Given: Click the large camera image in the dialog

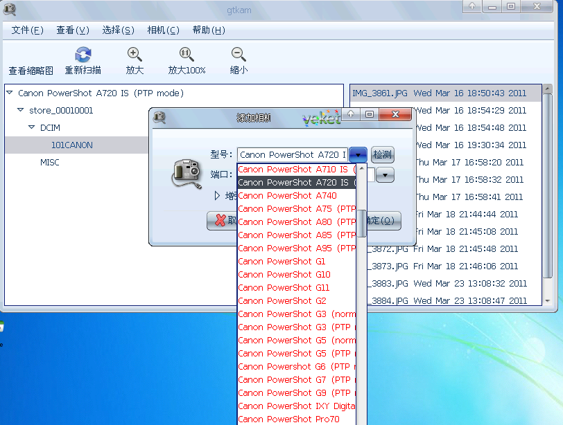Looking at the screenshot, I should [x=187, y=174].
